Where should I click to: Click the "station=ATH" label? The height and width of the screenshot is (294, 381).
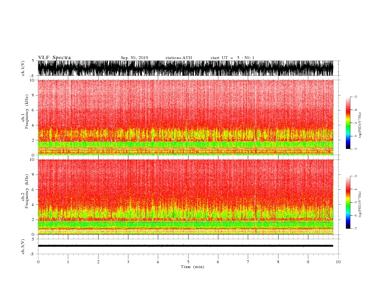tap(178, 58)
